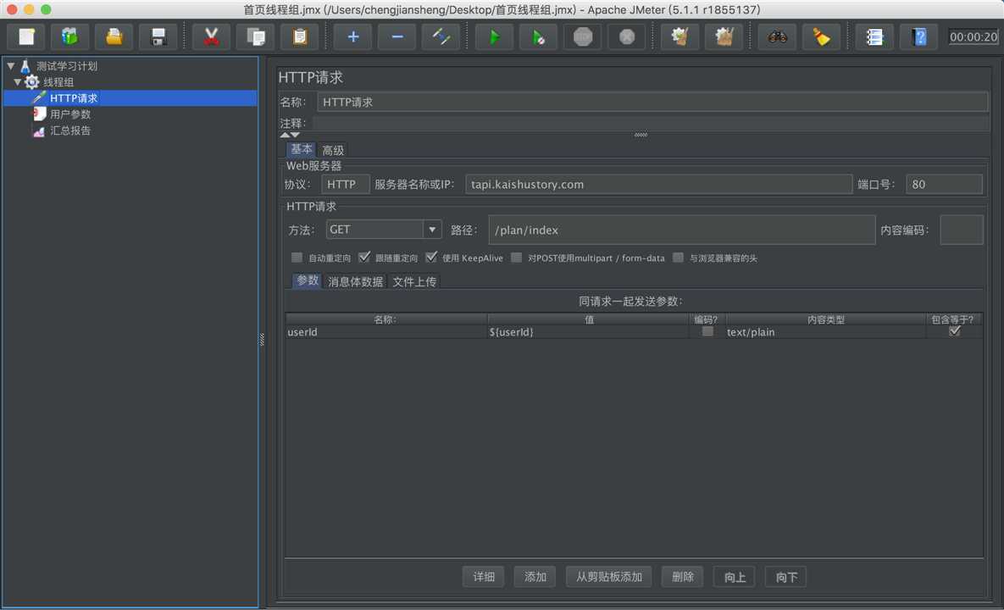Click the 00:00:20 elapsed time display
Image resolution: width=1004 pixels, height=610 pixels.
pos(973,37)
